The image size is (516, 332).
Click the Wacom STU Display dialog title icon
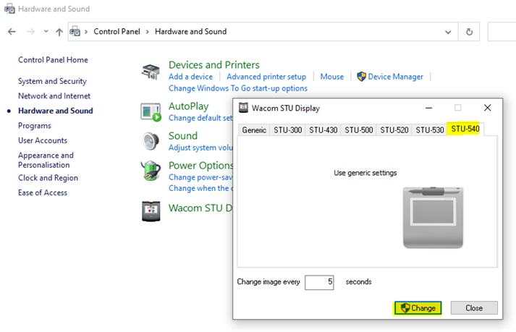(243, 108)
